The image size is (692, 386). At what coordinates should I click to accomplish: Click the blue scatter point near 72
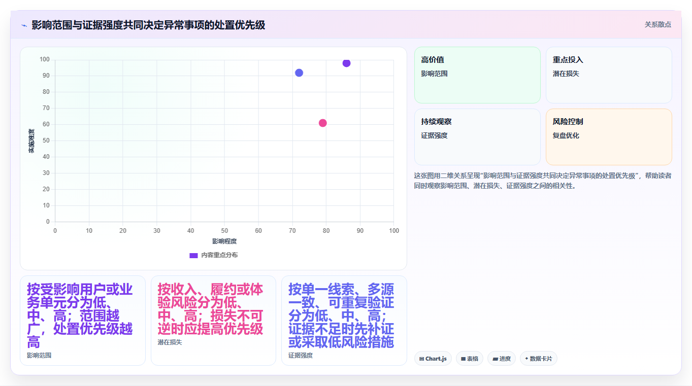[299, 73]
